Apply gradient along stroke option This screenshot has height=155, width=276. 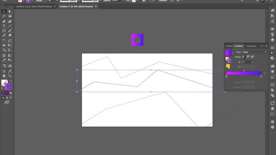pos(248,57)
